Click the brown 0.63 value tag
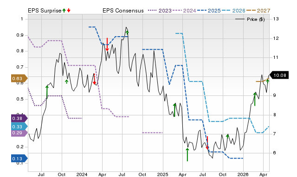 (19, 78)
